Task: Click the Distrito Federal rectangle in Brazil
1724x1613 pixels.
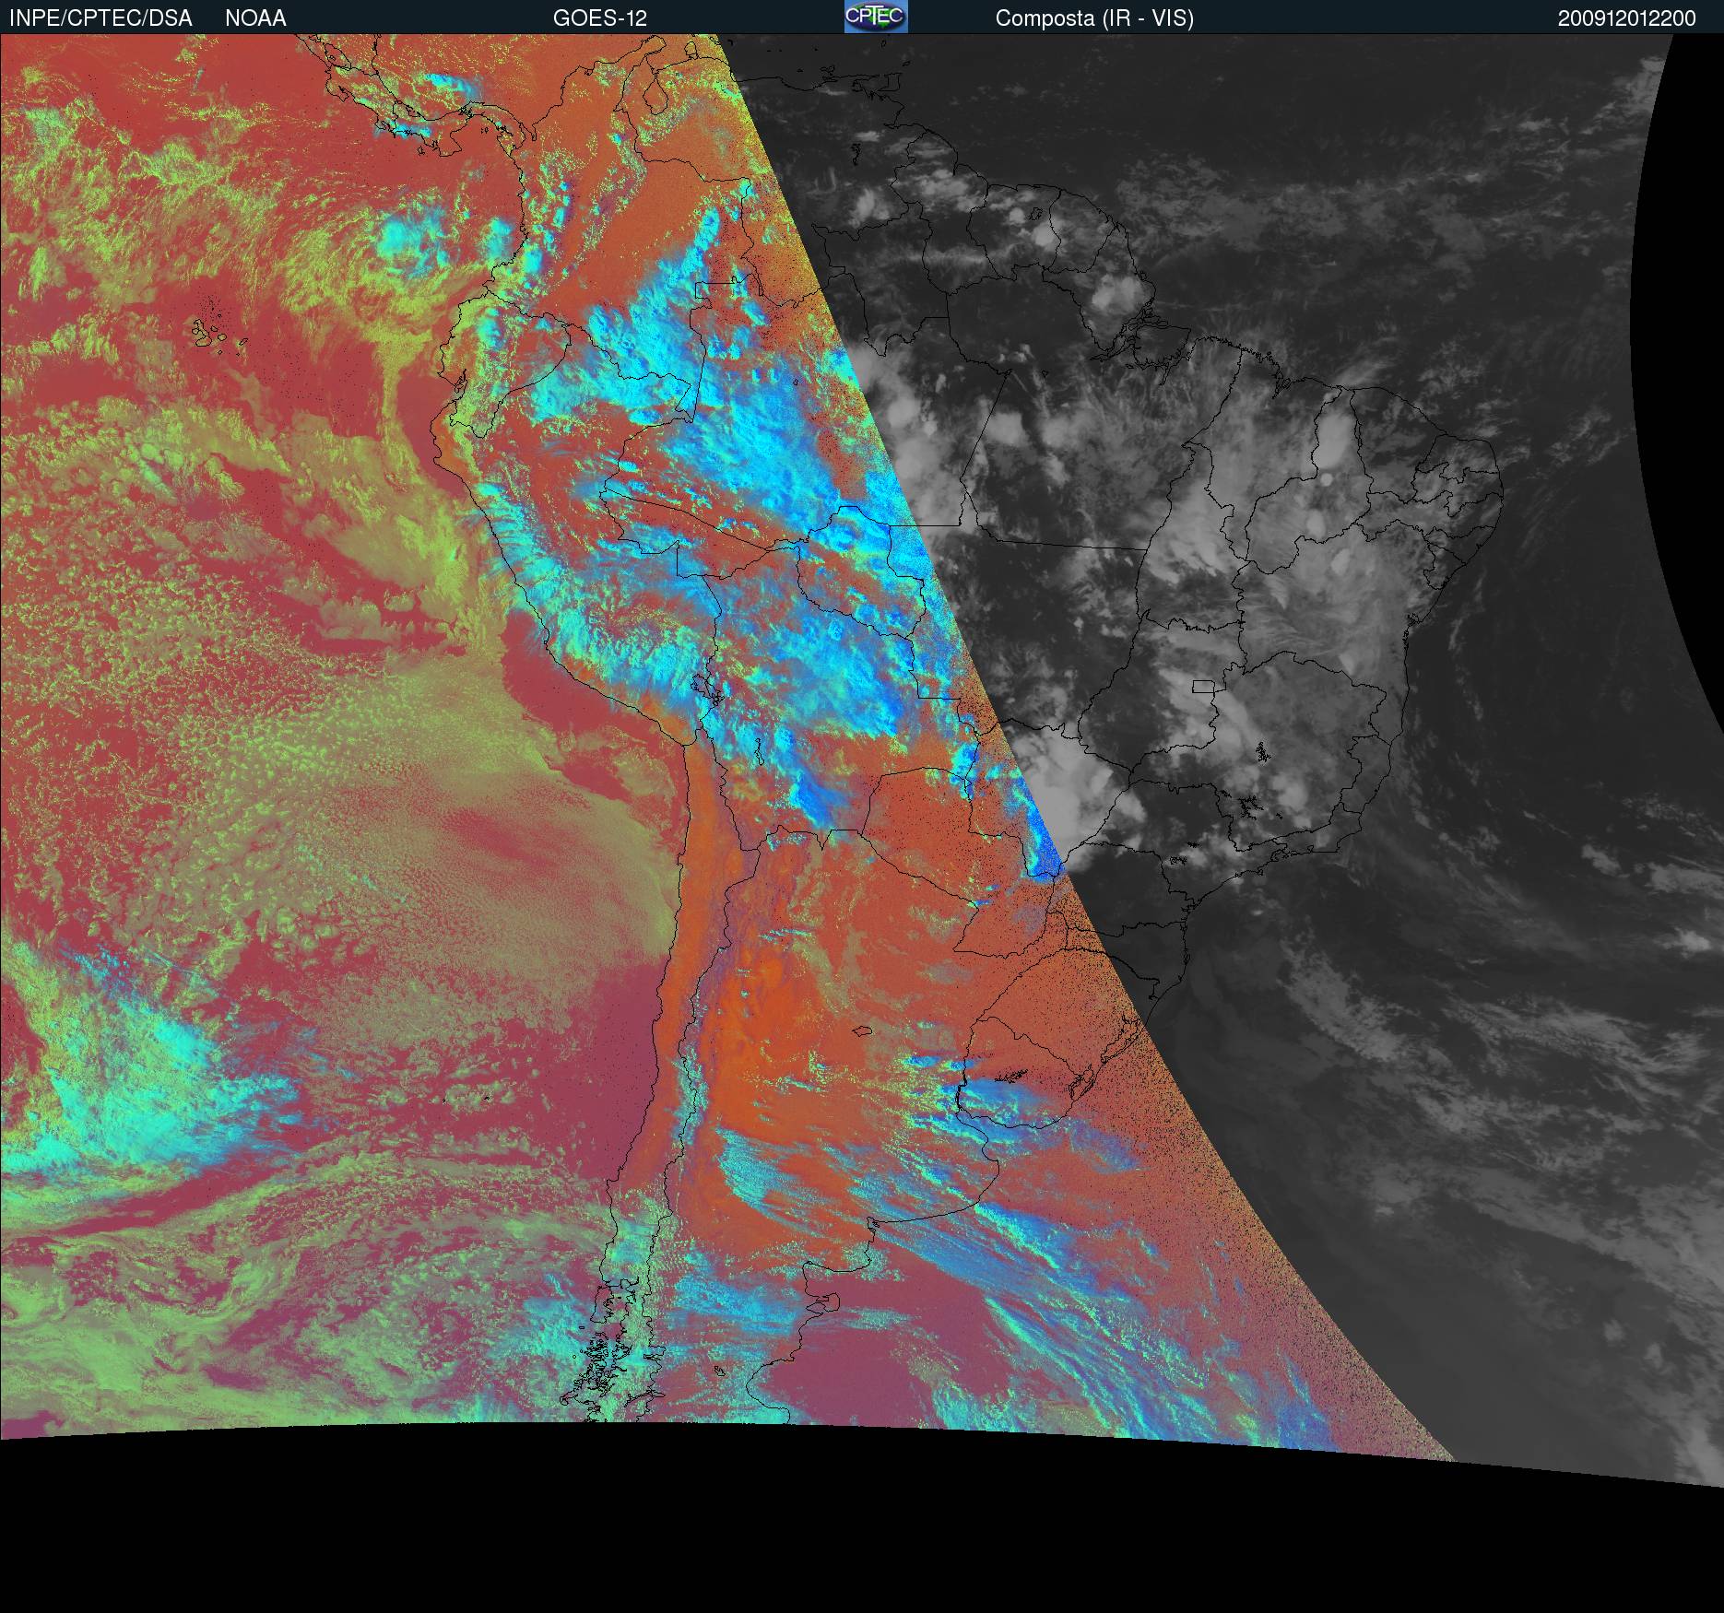Action: click(x=1203, y=686)
